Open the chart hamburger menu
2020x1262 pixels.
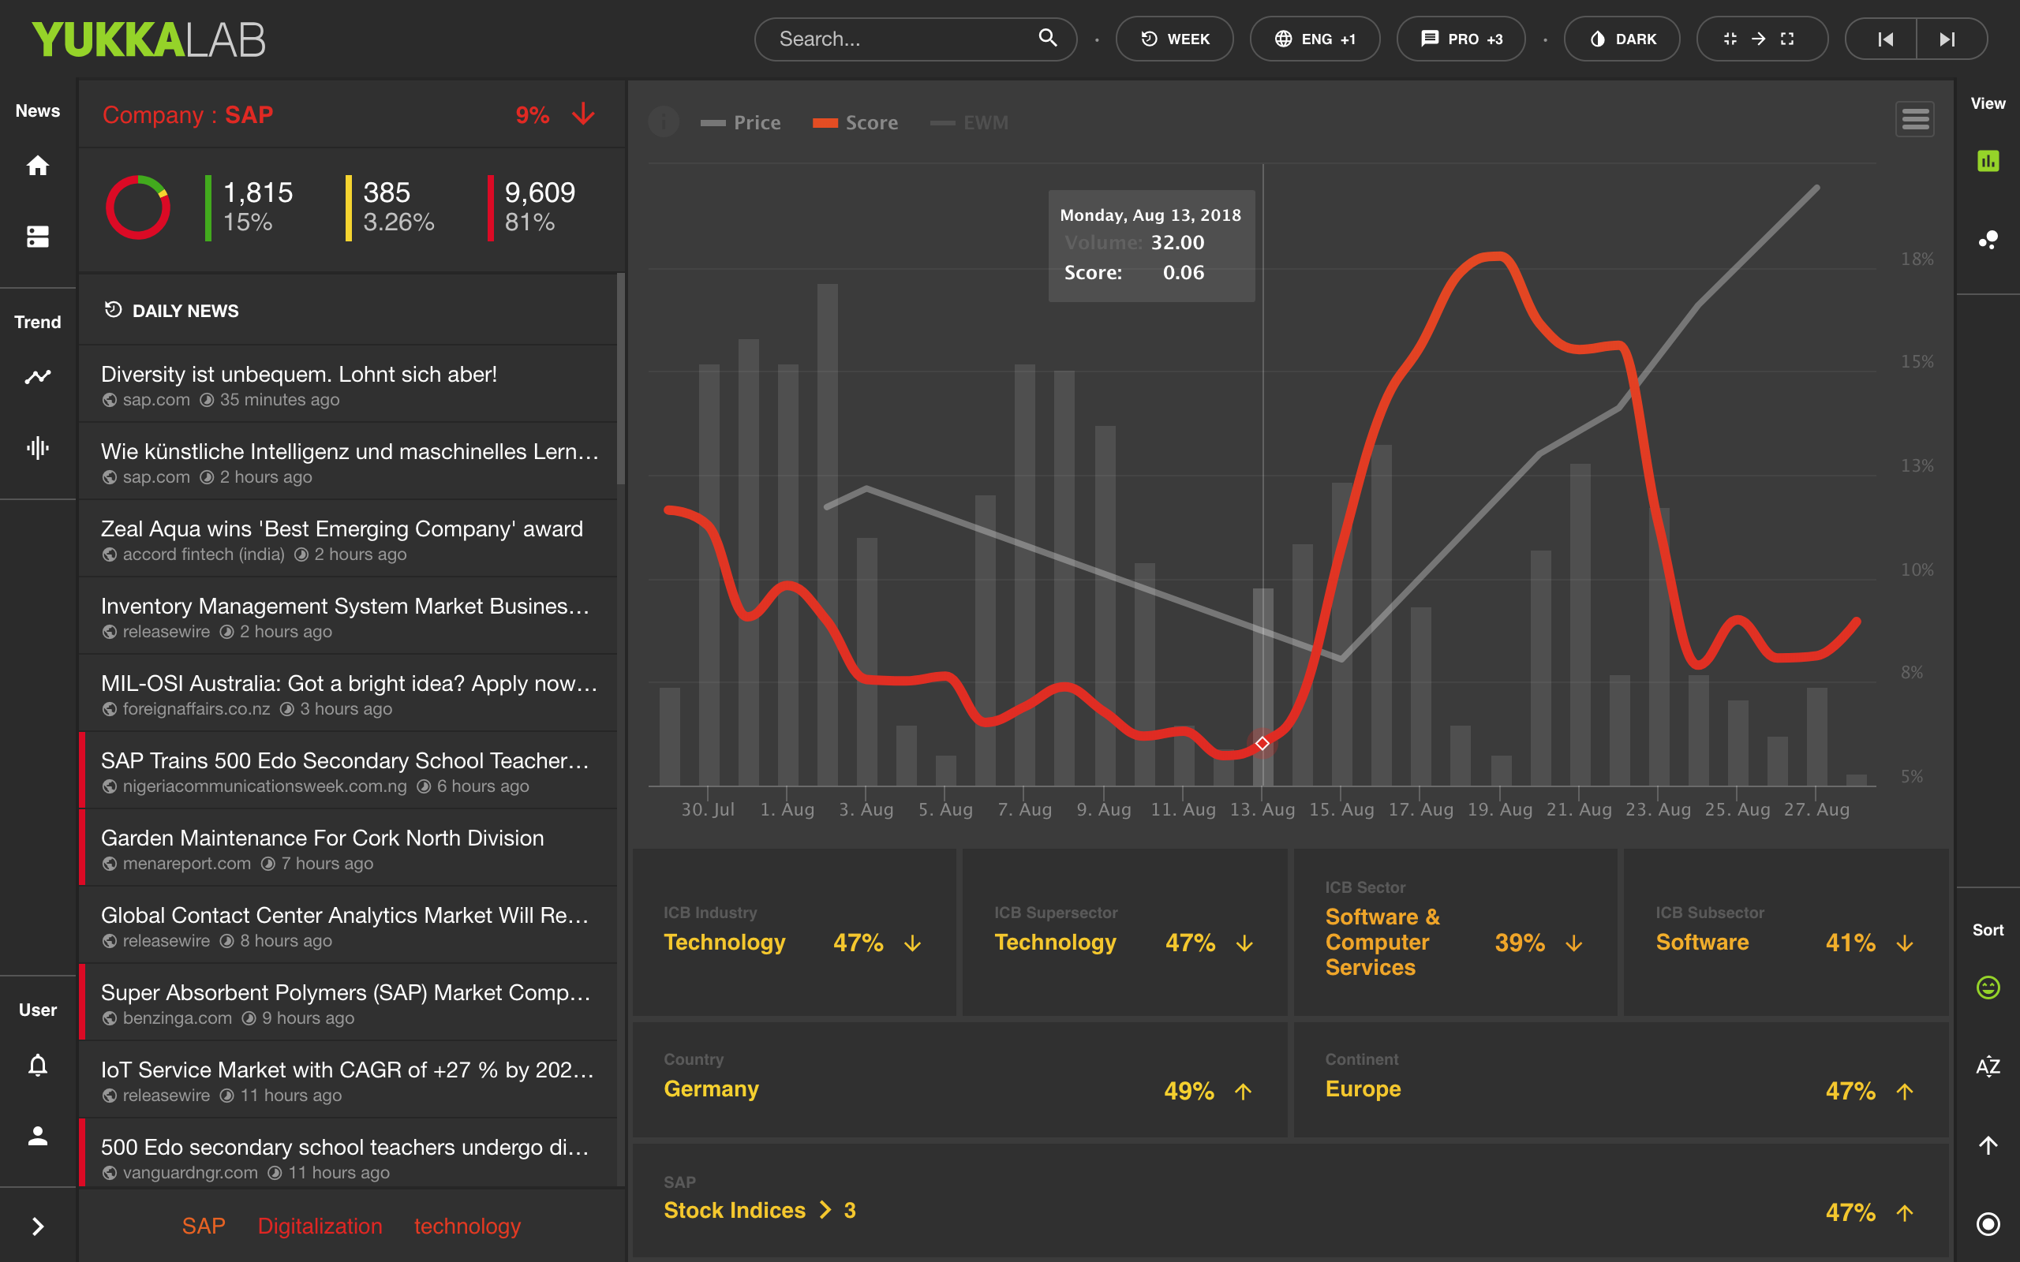1915,119
